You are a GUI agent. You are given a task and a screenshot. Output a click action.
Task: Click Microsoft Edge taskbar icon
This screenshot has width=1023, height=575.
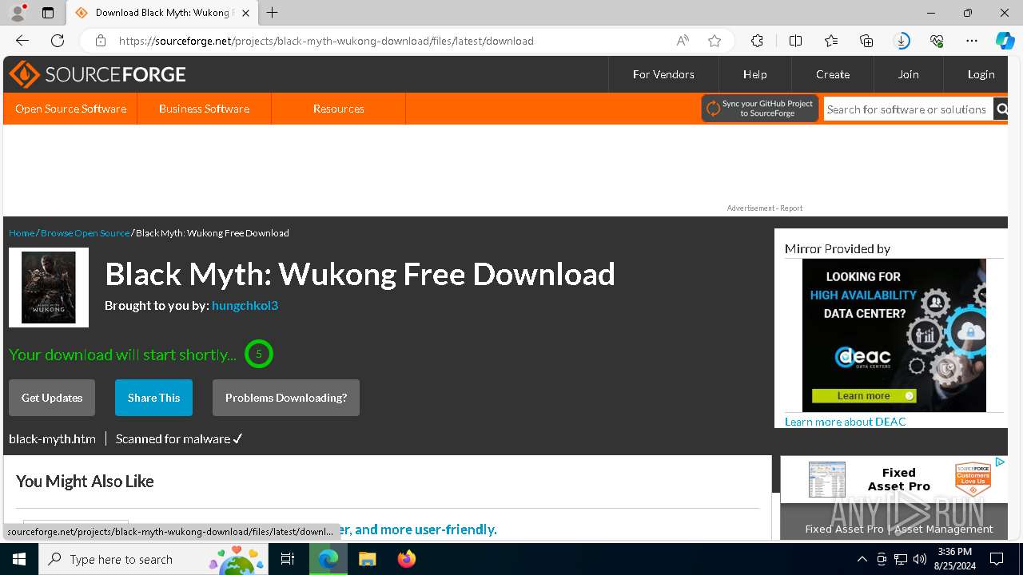(328, 559)
